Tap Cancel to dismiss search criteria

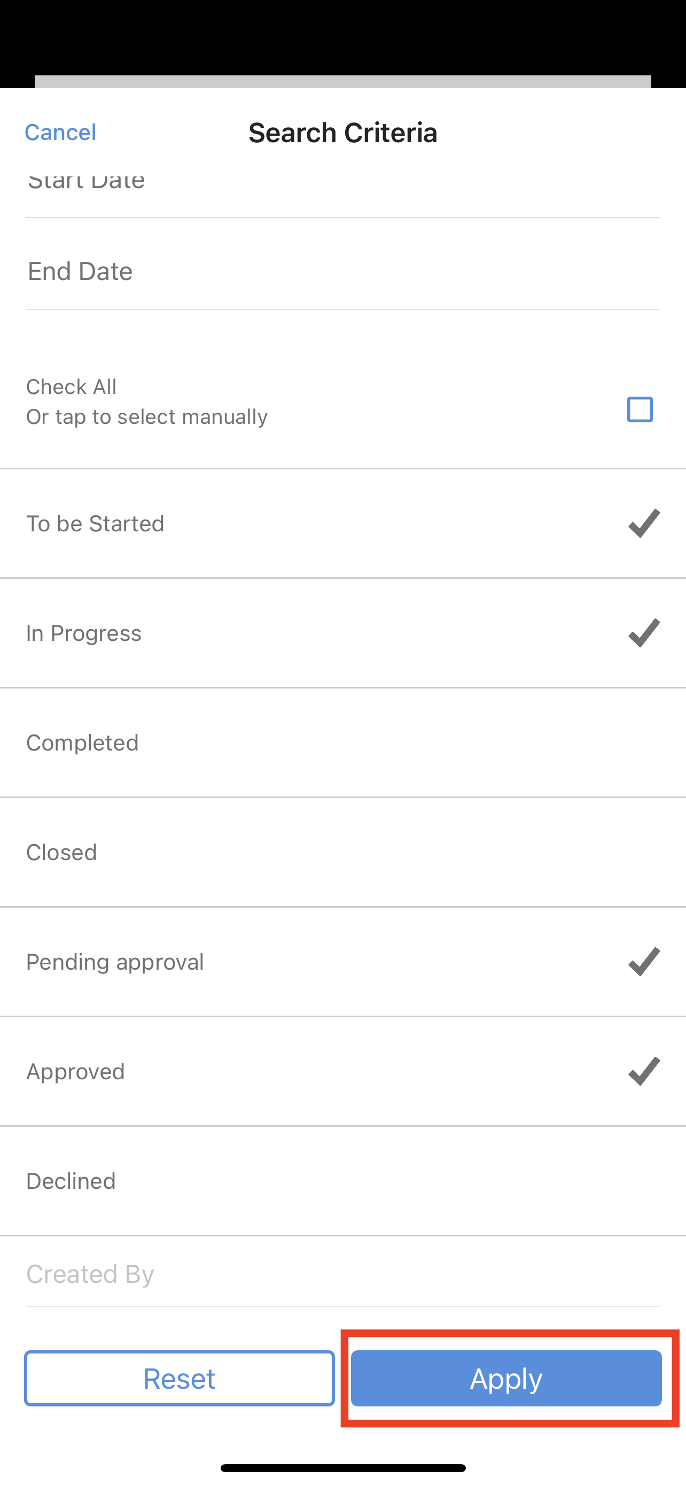click(60, 133)
